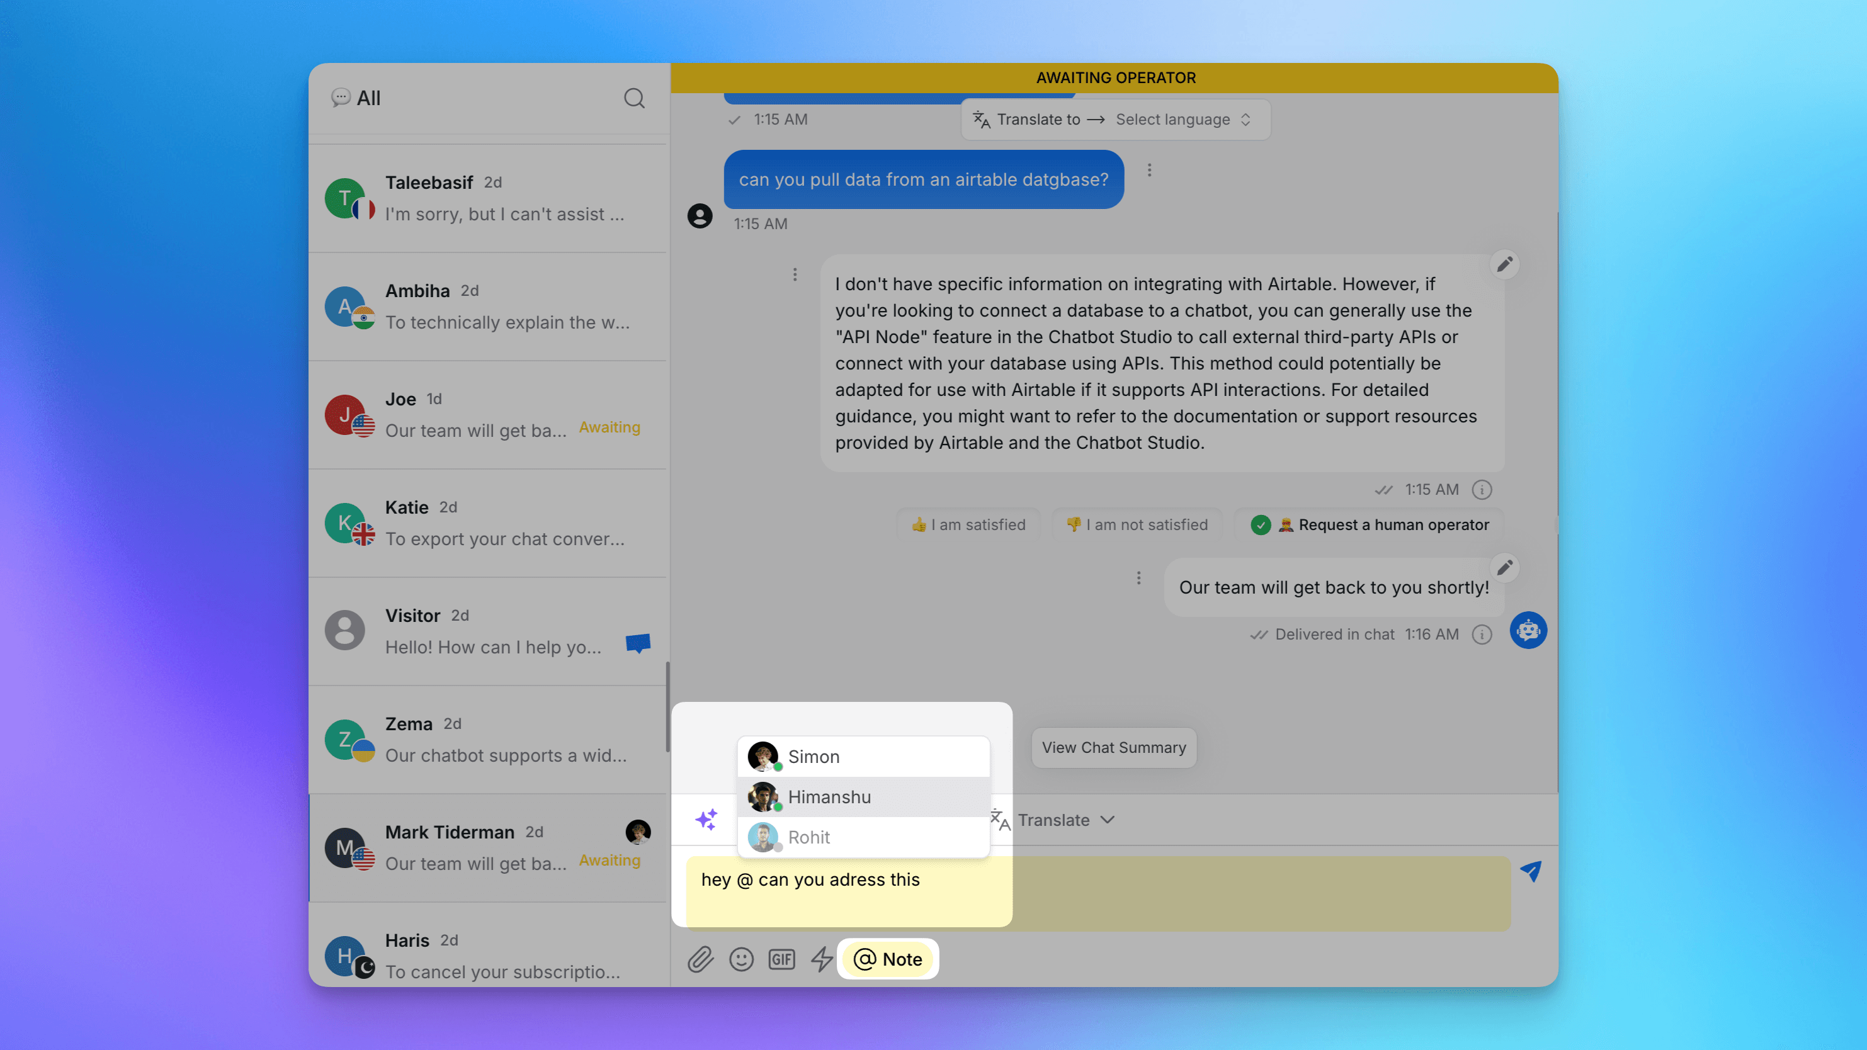1867x1050 pixels.
Task: Click the three-dot menu on AI response
Action: pos(795,274)
